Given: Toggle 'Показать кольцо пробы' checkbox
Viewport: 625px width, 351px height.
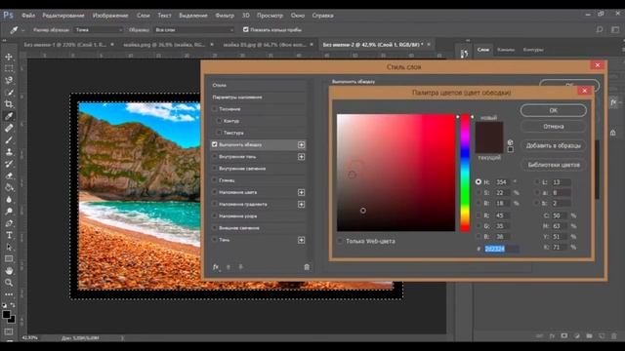Looking at the screenshot, I should tap(245, 29).
